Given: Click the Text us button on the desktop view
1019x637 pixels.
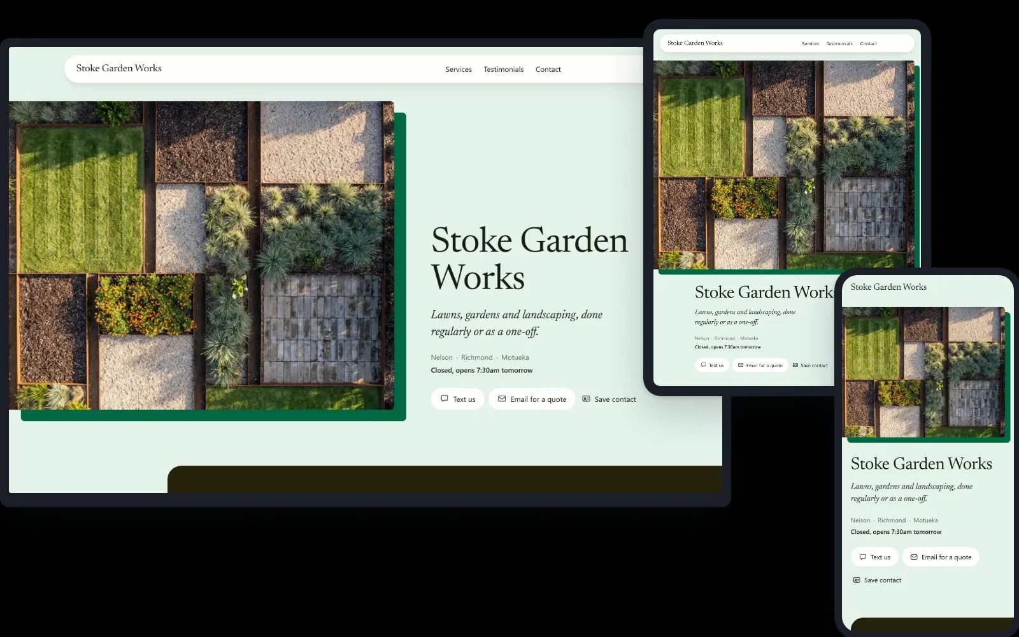Looking at the screenshot, I should [457, 399].
